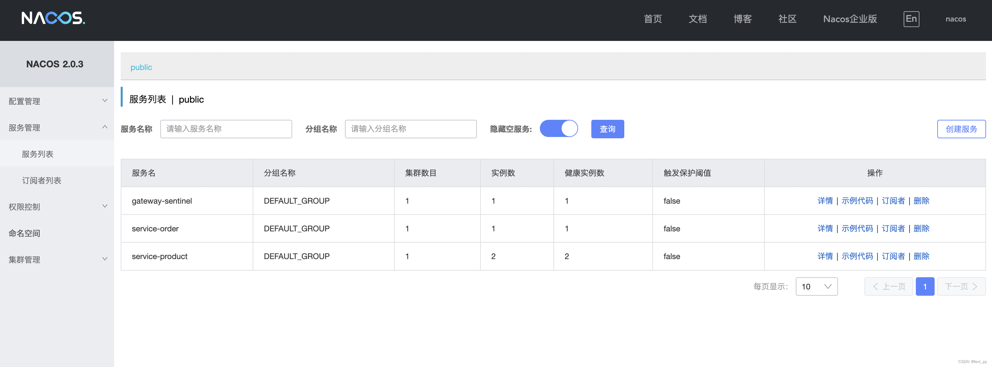The width and height of the screenshot is (992, 367).
Task: Open 订阅者 for service-product
Action: point(893,256)
